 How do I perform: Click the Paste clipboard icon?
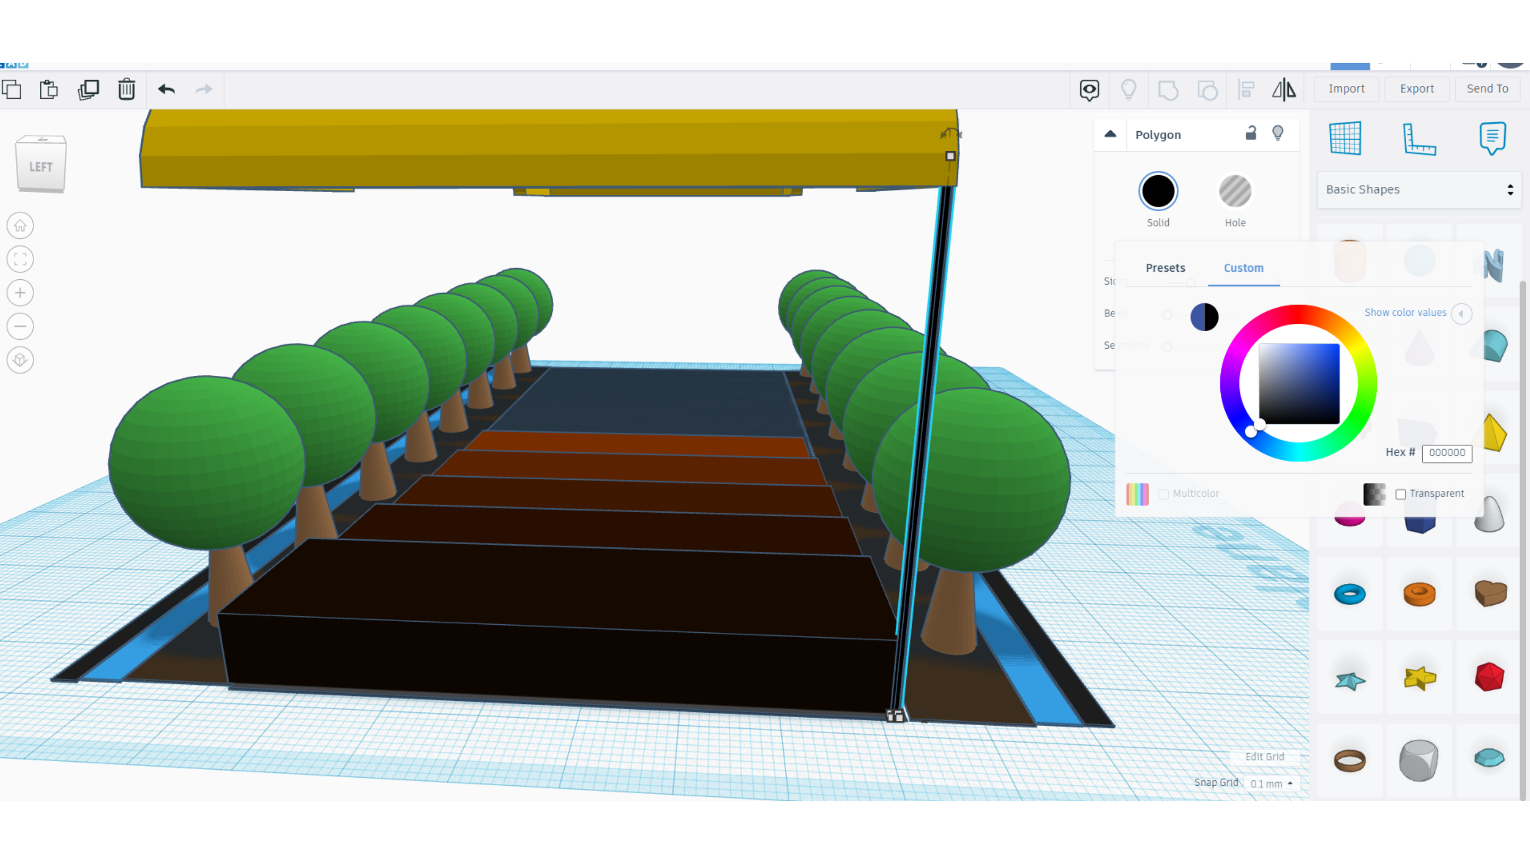pos(49,90)
